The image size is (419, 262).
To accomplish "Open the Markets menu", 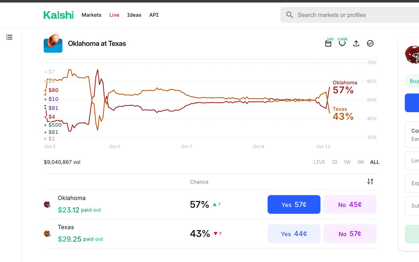I will (91, 15).
